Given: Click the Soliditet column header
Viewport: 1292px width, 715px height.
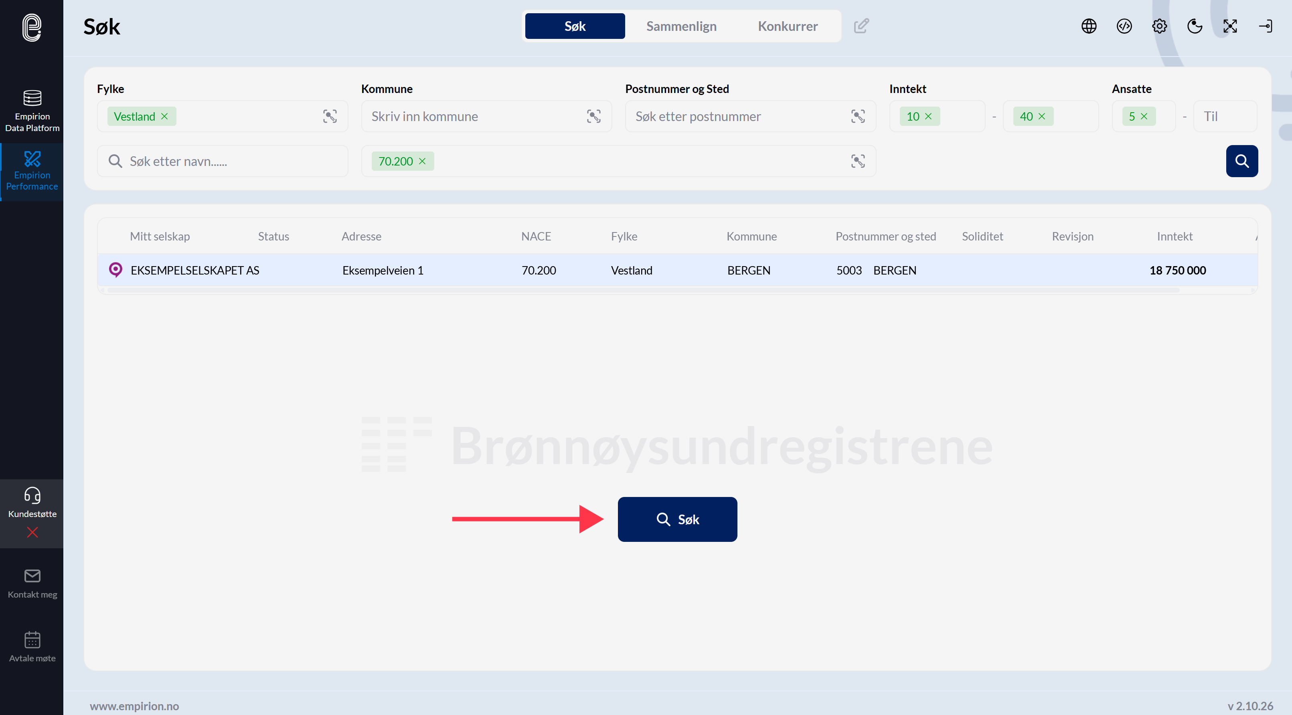Looking at the screenshot, I should coord(982,236).
